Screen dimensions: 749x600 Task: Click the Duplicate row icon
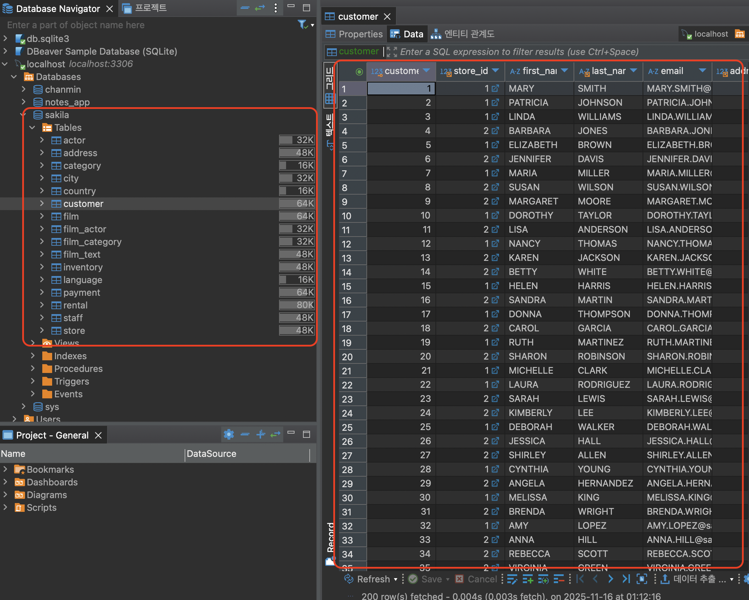tap(543, 579)
